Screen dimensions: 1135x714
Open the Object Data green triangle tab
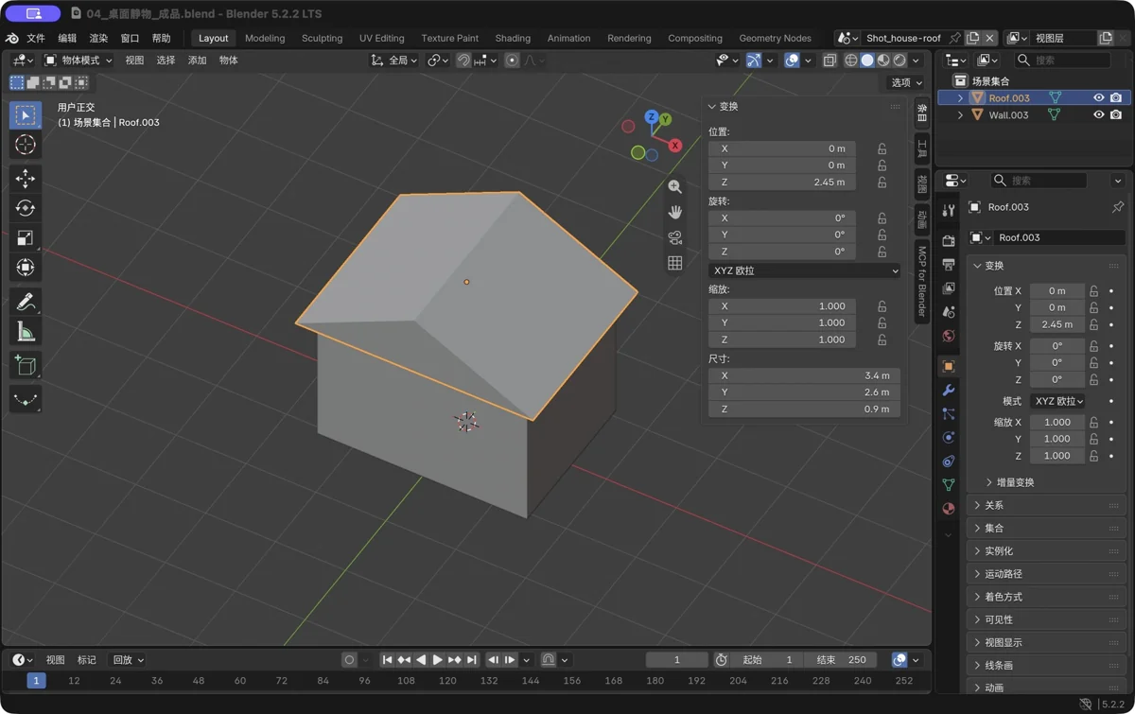(949, 484)
